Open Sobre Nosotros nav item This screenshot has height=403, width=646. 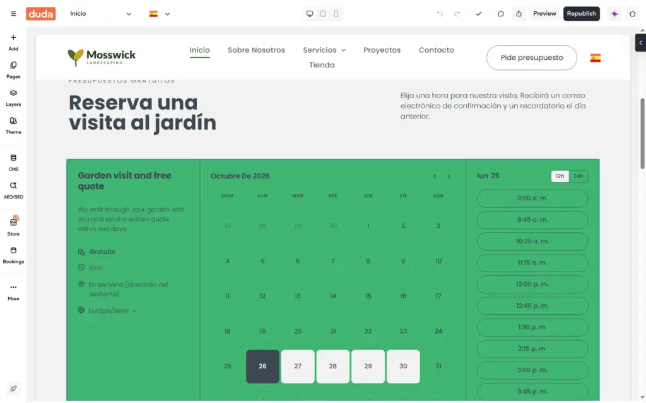coord(256,50)
